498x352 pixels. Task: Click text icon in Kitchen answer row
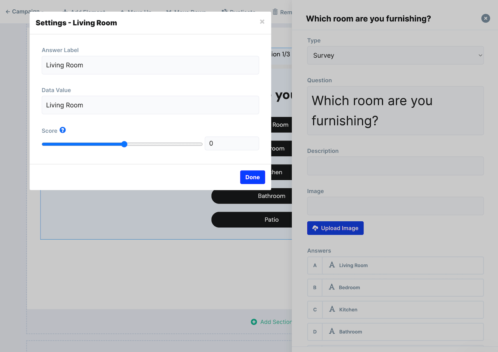[x=332, y=309]
